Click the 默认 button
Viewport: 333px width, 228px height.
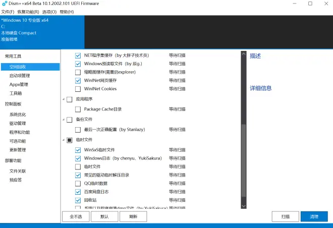(x=104, y=216)
